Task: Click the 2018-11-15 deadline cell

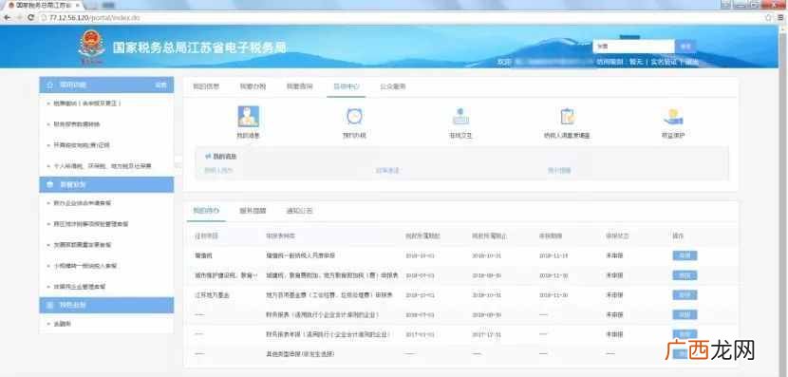Action: [x=553, y=255]
